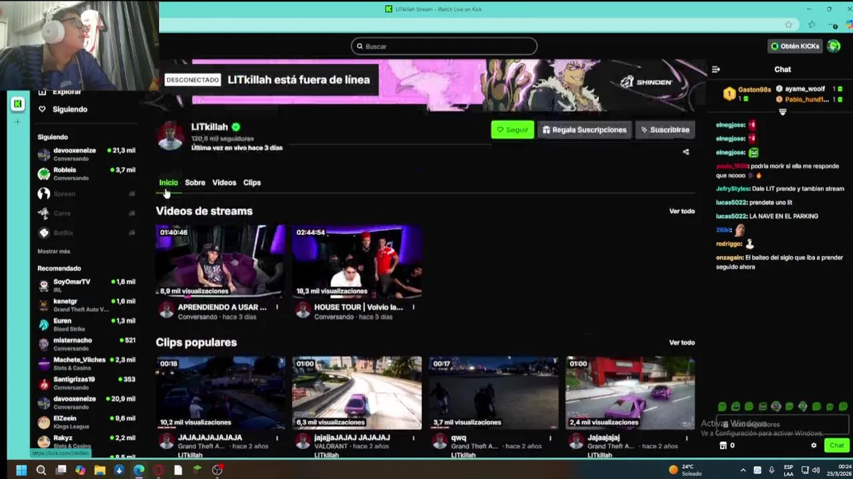Collapse the chat panel with the arrow icon

[x=716, y=69]
